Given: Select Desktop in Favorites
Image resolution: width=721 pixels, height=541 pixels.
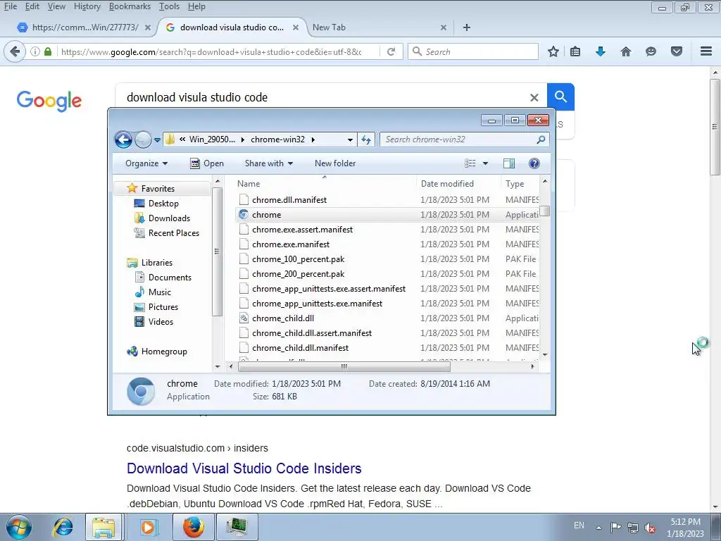Looking at the screenshot, I should (x=163, y=204).
